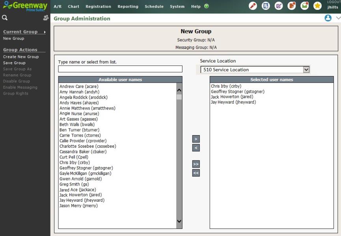Open the Registration menu

tap(98, 6)
